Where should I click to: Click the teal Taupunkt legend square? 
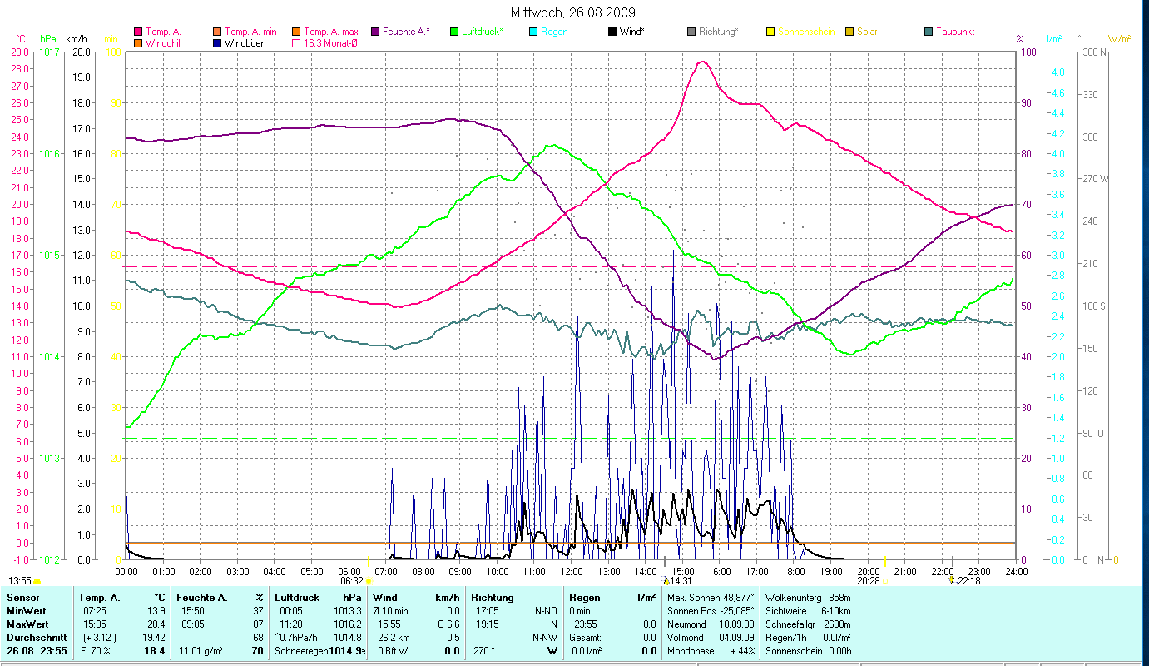[929, 32]
